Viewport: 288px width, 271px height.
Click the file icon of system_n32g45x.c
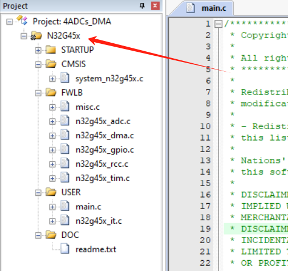pos(65,78)
